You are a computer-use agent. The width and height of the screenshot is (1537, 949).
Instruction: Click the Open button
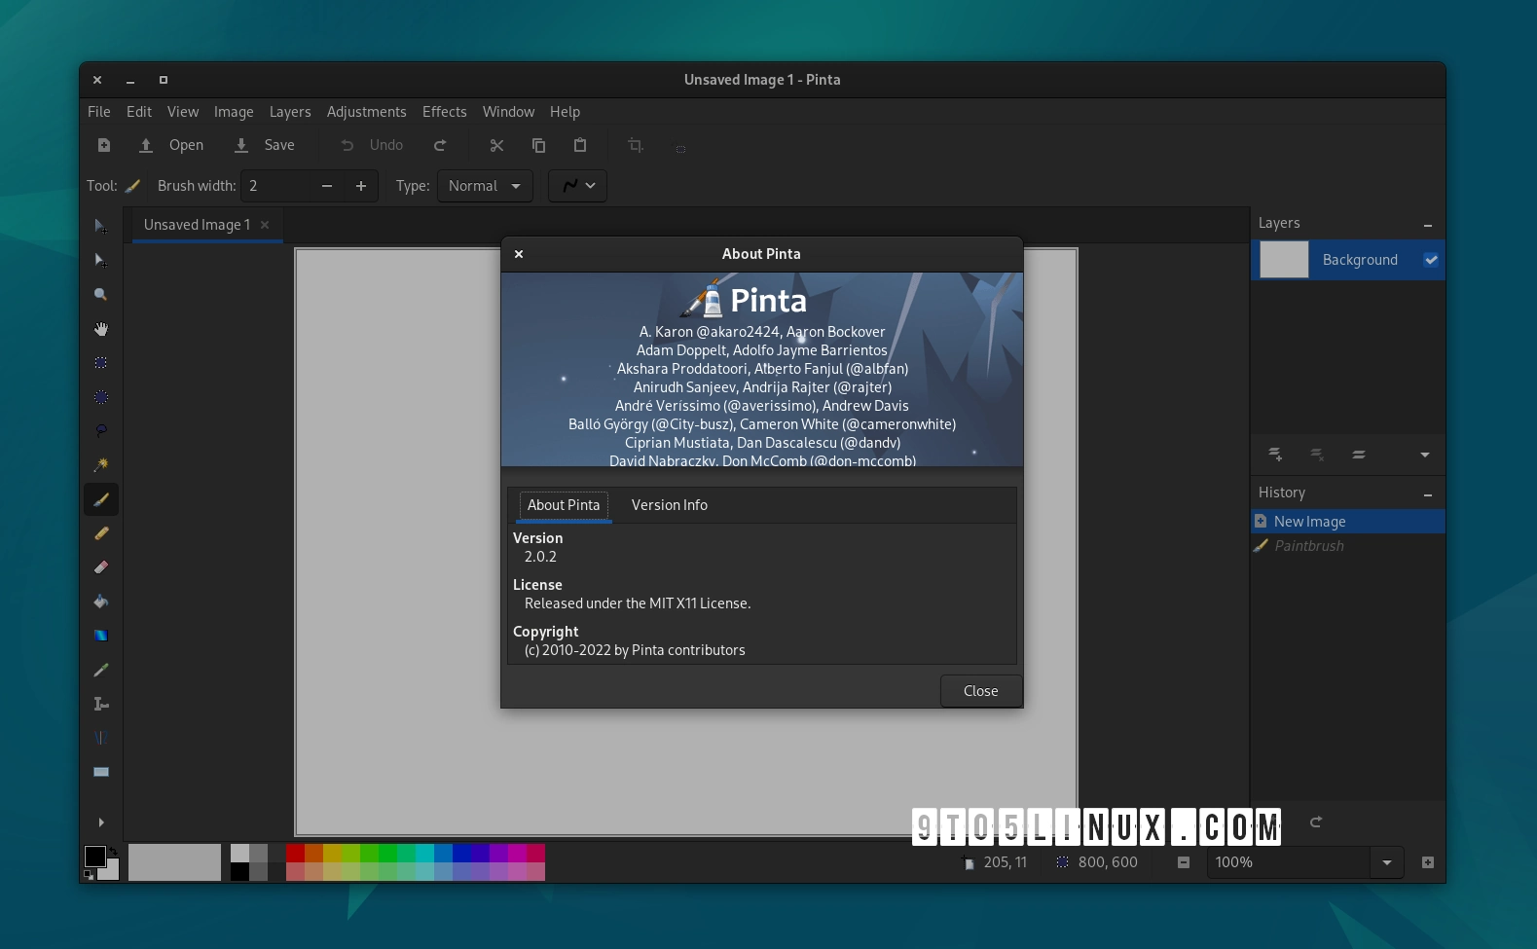[x=171, y=145]
